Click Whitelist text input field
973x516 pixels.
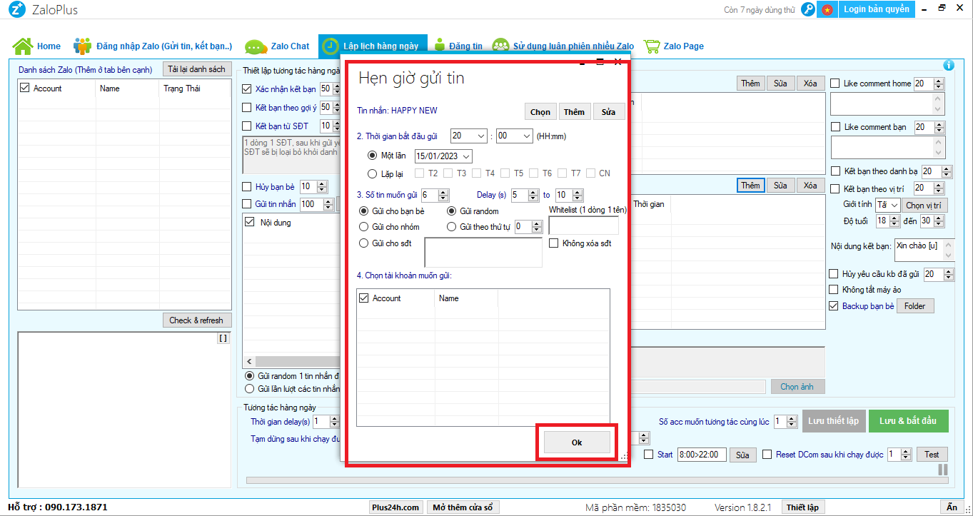click(x=583, y=226)
